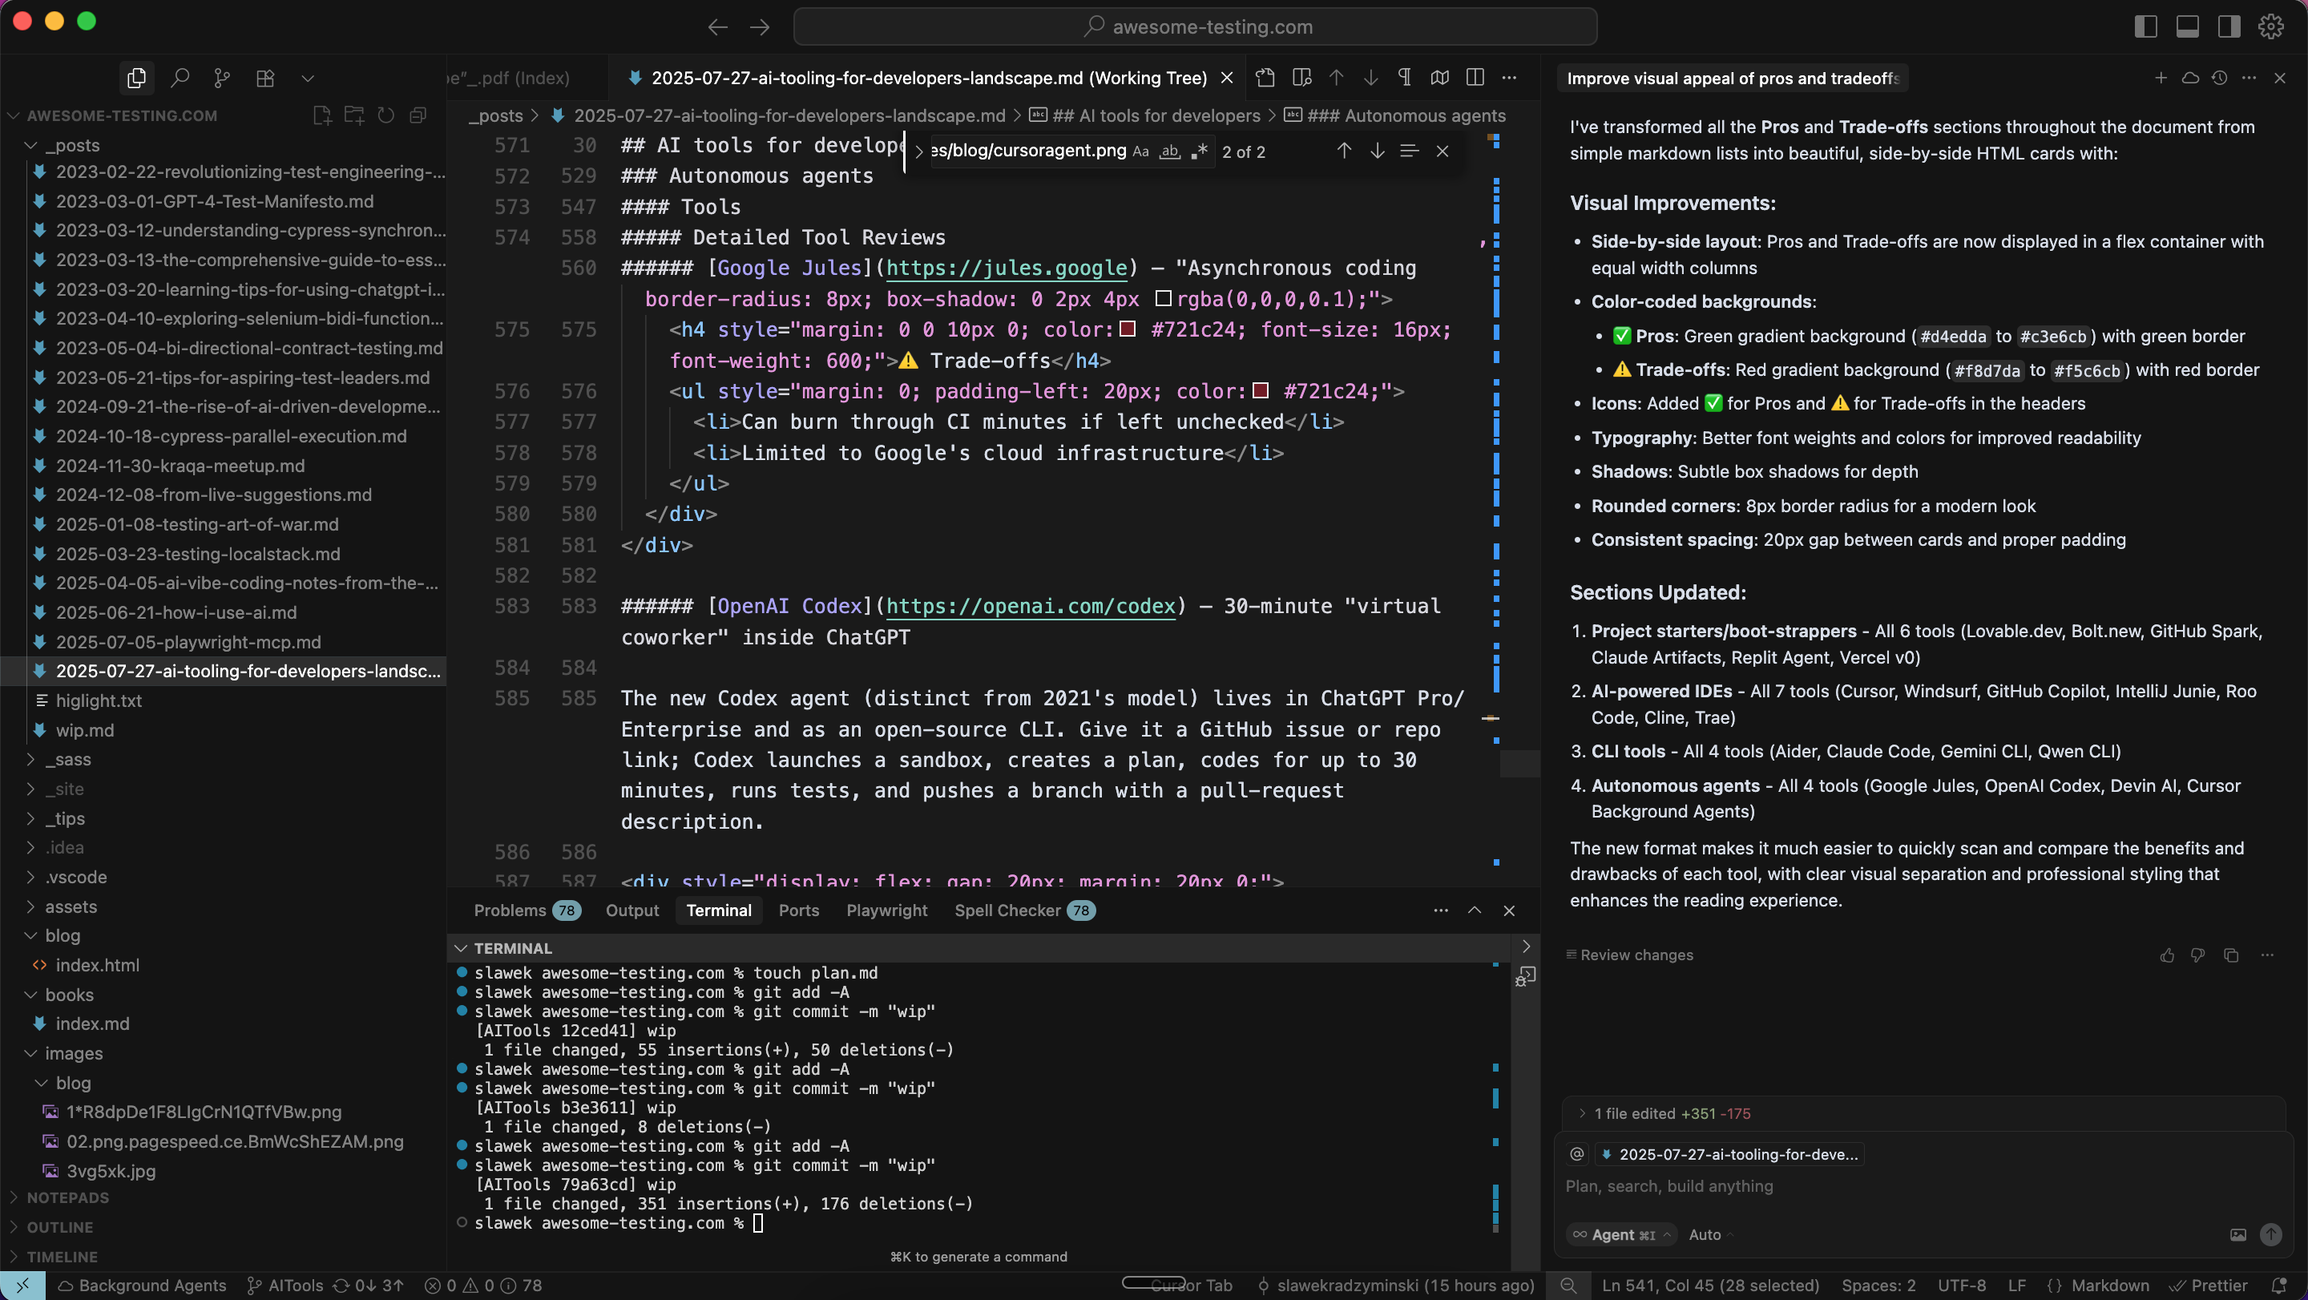The image size is (2308, 1300).
Task: Go to previous change arrow in editor toolbar
Action: point(1336,78)
